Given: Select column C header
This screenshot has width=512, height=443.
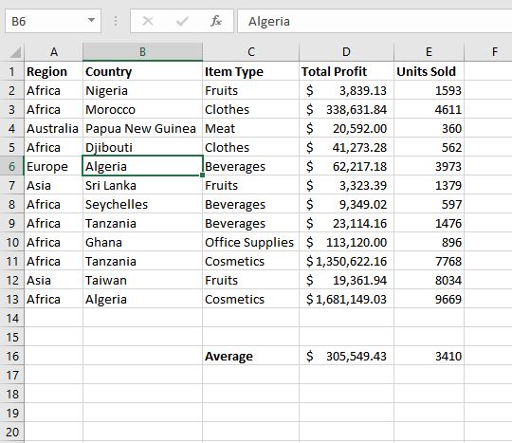Looking at the screenshot, I should tap(250, 52).
